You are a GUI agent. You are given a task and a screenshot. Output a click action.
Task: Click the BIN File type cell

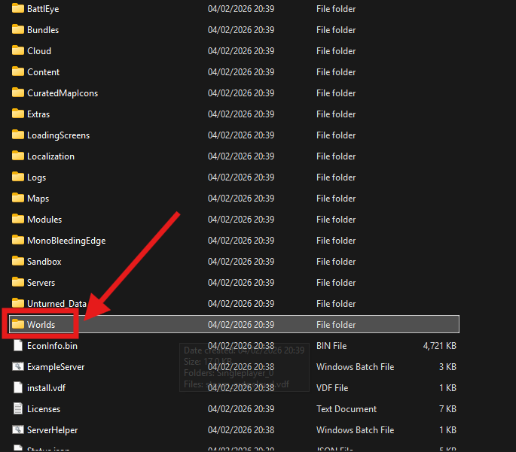point(331,345)
